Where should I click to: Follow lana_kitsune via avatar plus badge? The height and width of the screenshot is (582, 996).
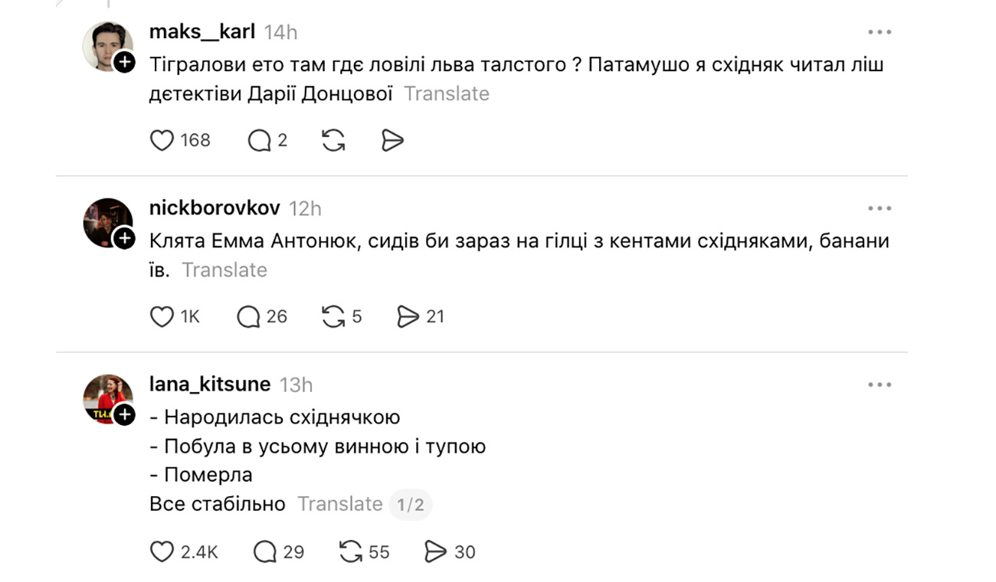tap(124, 415)
